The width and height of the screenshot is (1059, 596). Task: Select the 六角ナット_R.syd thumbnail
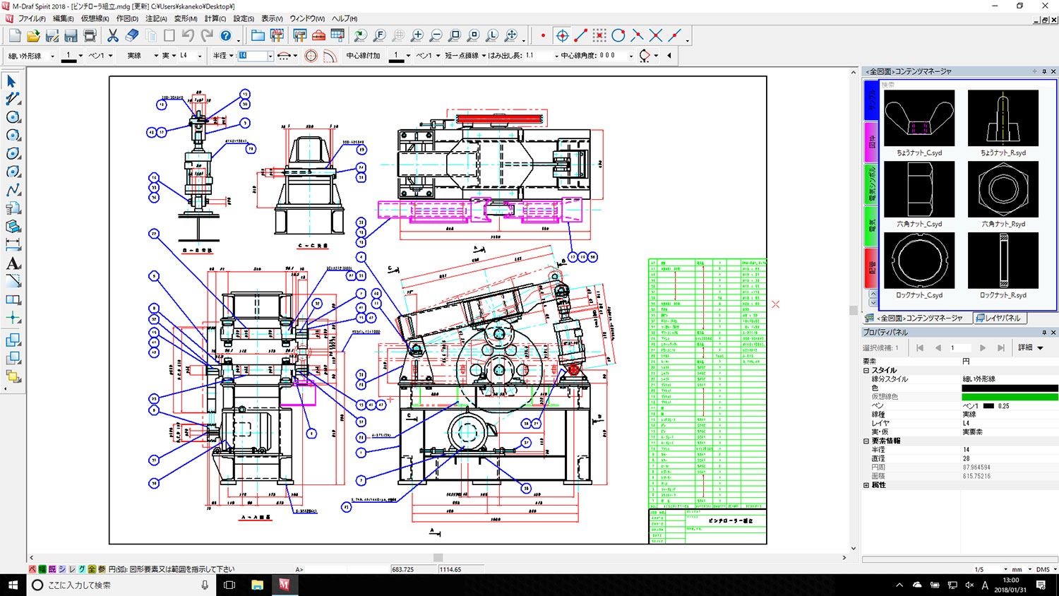tap(1003, 189)
